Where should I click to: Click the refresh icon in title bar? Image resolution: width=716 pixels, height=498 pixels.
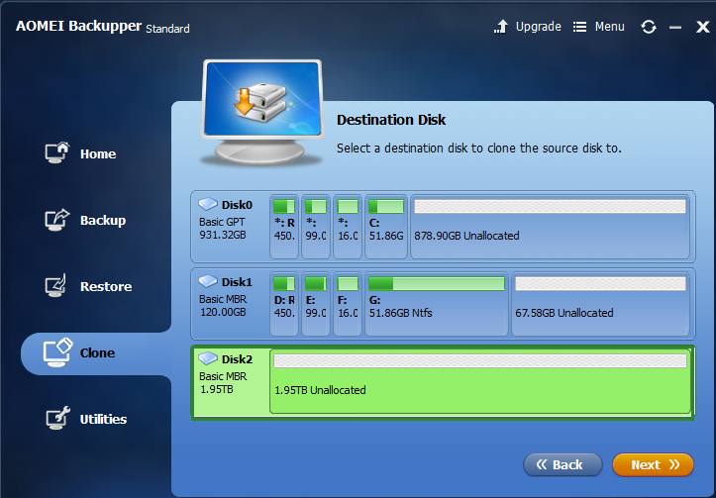(x=649, y=27)
